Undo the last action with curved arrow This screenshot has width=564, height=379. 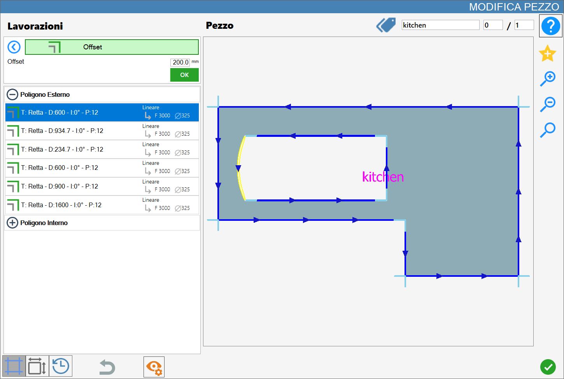[x=107, y=367]
